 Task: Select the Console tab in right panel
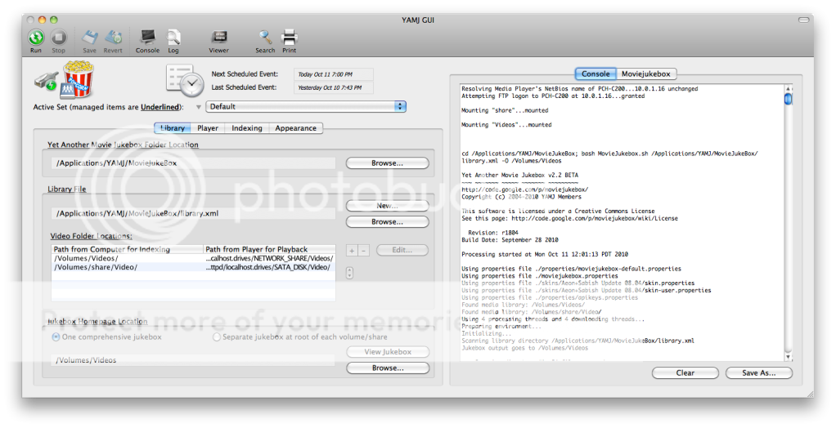click(x=596, y=74)
